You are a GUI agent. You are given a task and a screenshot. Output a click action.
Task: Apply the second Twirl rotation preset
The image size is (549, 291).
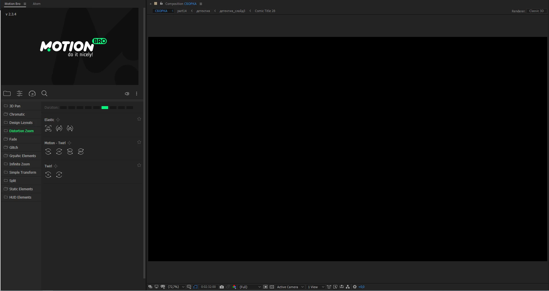(59, 175)
